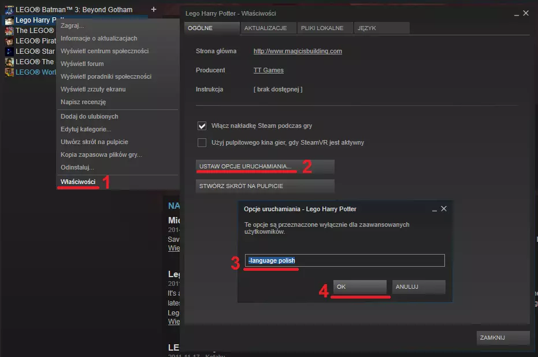
Task: Click ANULUJ in the launch options dialog
Action: click(418, 287)
